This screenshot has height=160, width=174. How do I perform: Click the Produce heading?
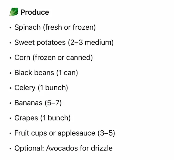pyautogui.click(x=35, y=12)
